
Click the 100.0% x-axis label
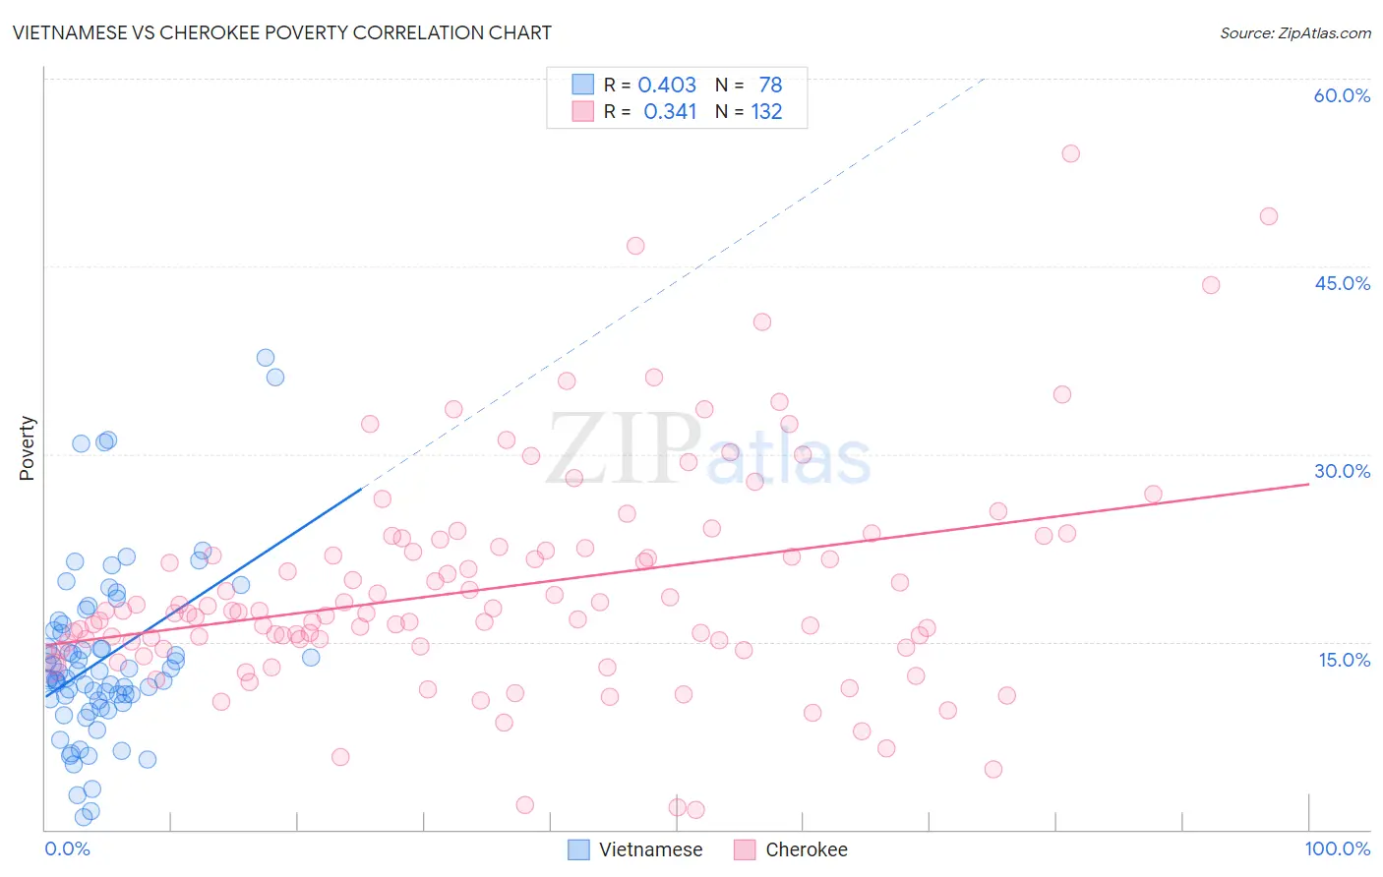1337,848
